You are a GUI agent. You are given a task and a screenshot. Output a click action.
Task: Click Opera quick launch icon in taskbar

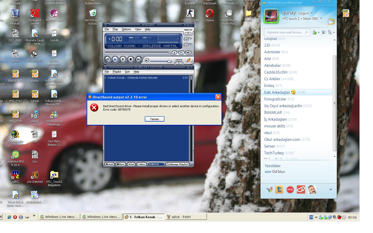[15, 217]
